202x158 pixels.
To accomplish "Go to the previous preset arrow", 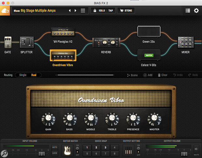I will click(x=70, y=10).
